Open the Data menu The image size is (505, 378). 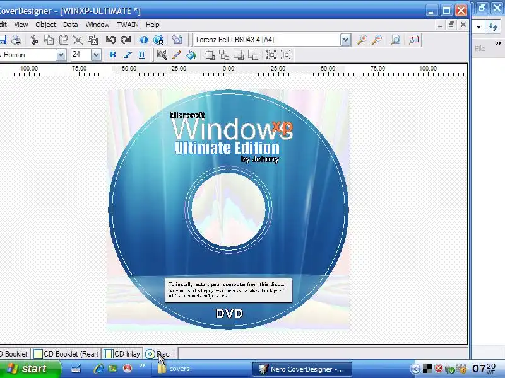coord(70,25)
